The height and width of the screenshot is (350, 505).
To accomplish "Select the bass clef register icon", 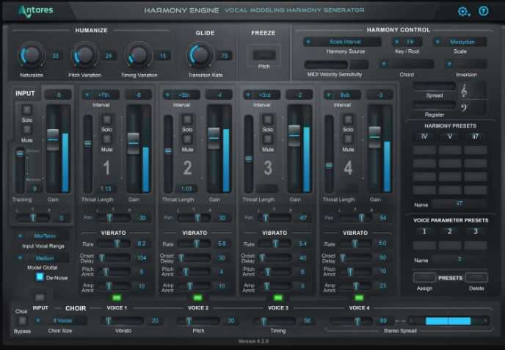I will [464, 107].
